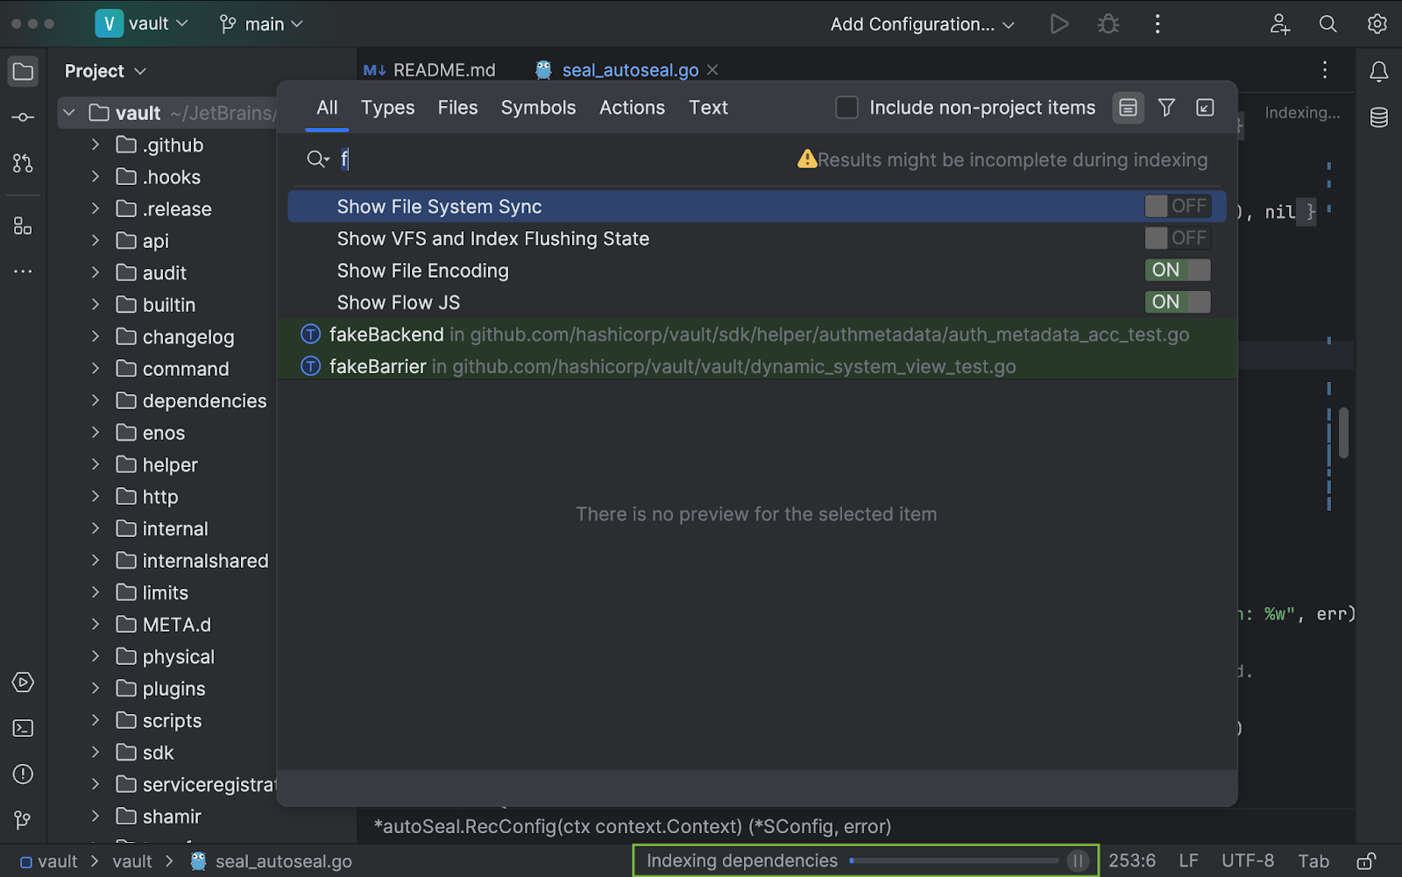
Task: Open the Structure tool window icon
Action: pos(23,226)
